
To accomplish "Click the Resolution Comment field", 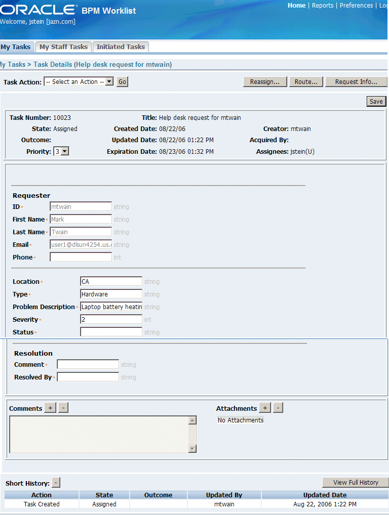I will [x=88, y=365].
